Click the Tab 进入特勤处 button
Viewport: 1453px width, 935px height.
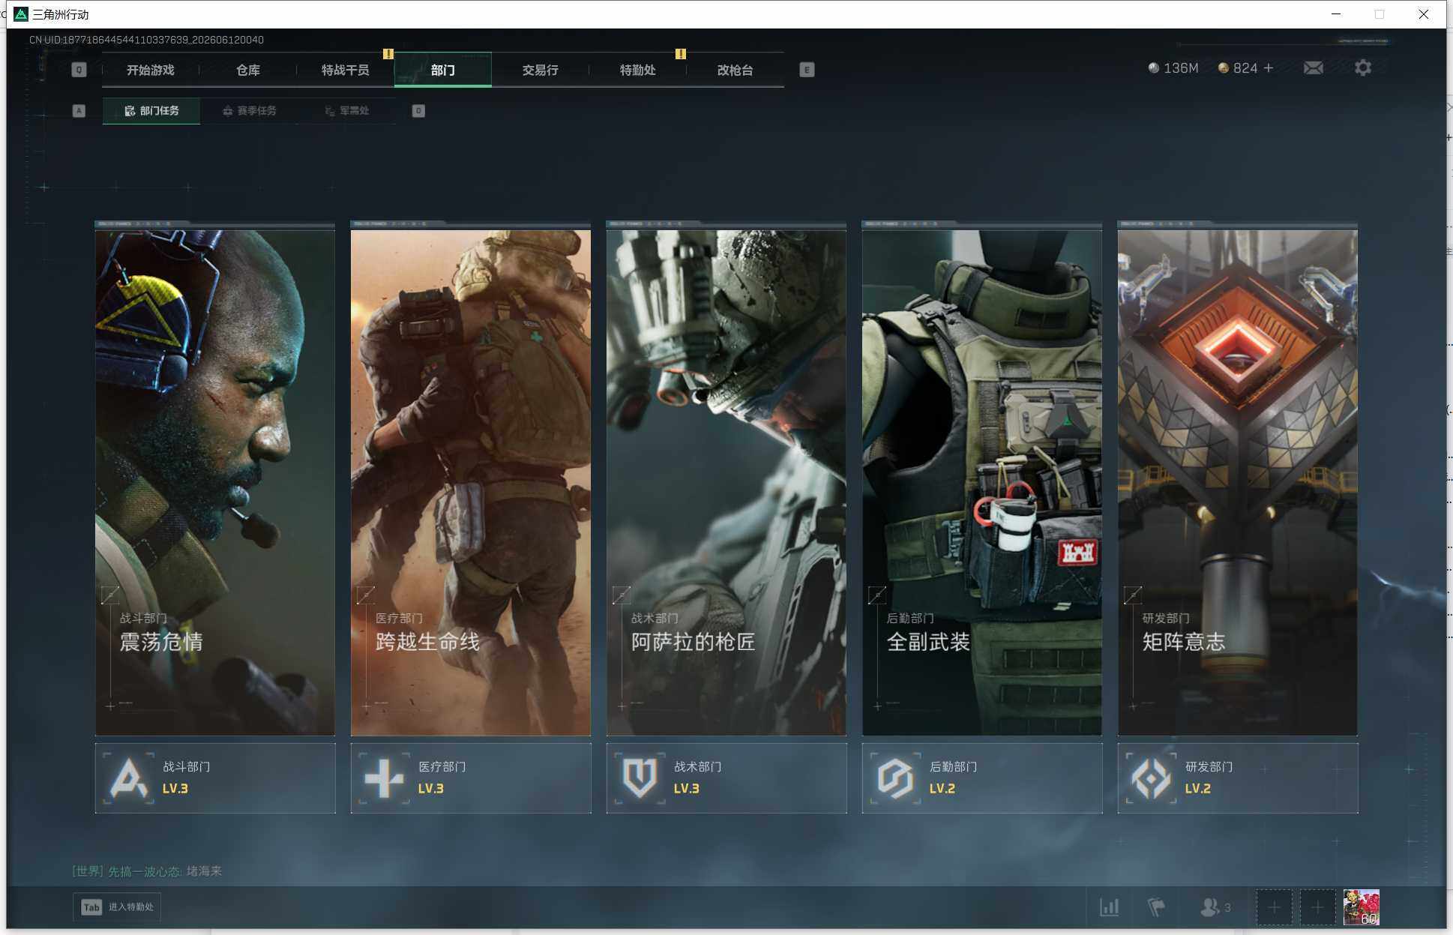pos(117,907)
